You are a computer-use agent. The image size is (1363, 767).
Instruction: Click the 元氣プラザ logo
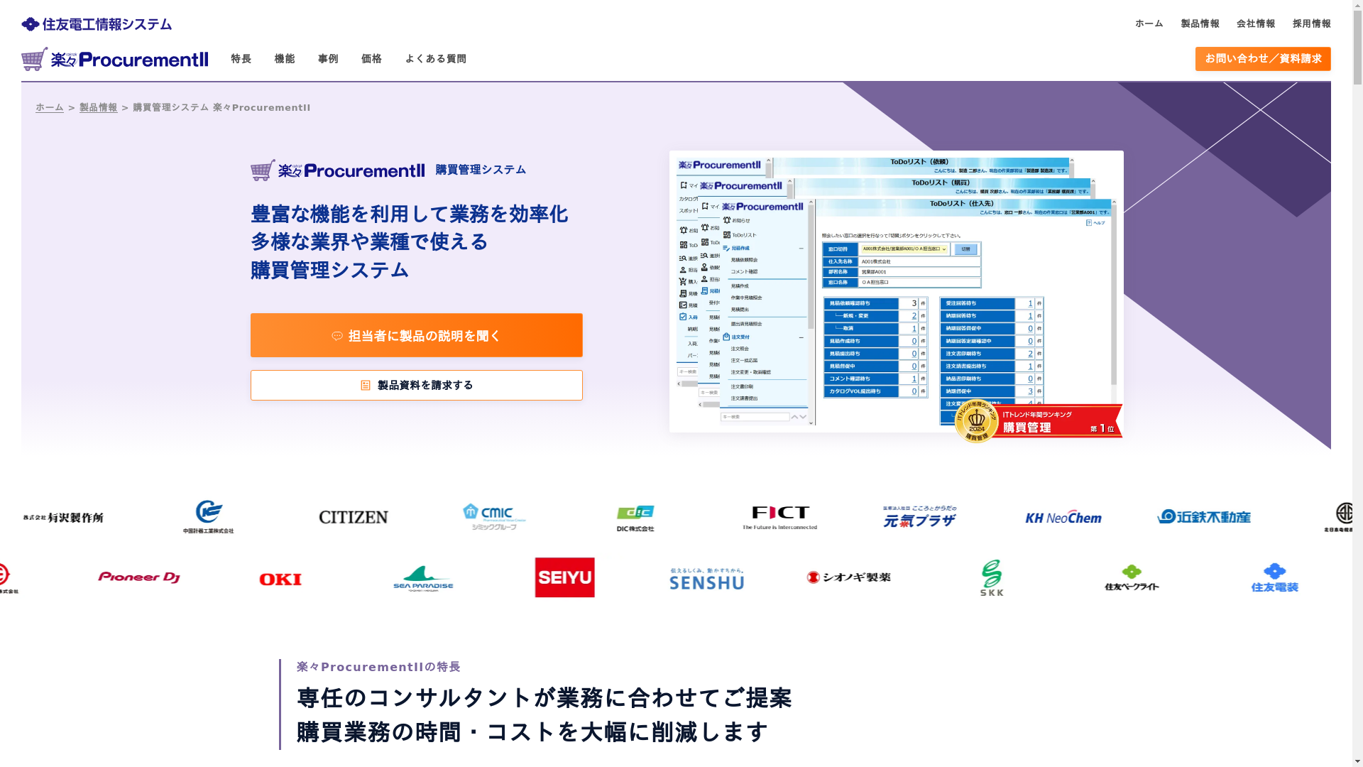919,516
